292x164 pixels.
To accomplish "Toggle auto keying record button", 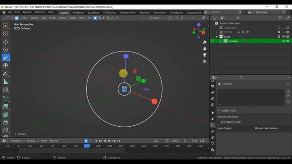I will tap(86, 141).
